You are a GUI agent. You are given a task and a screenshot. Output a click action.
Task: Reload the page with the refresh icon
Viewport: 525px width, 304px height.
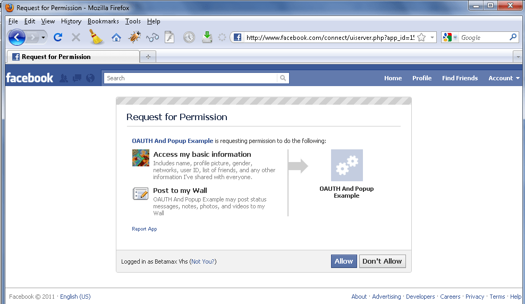click(x=58, y=37)
